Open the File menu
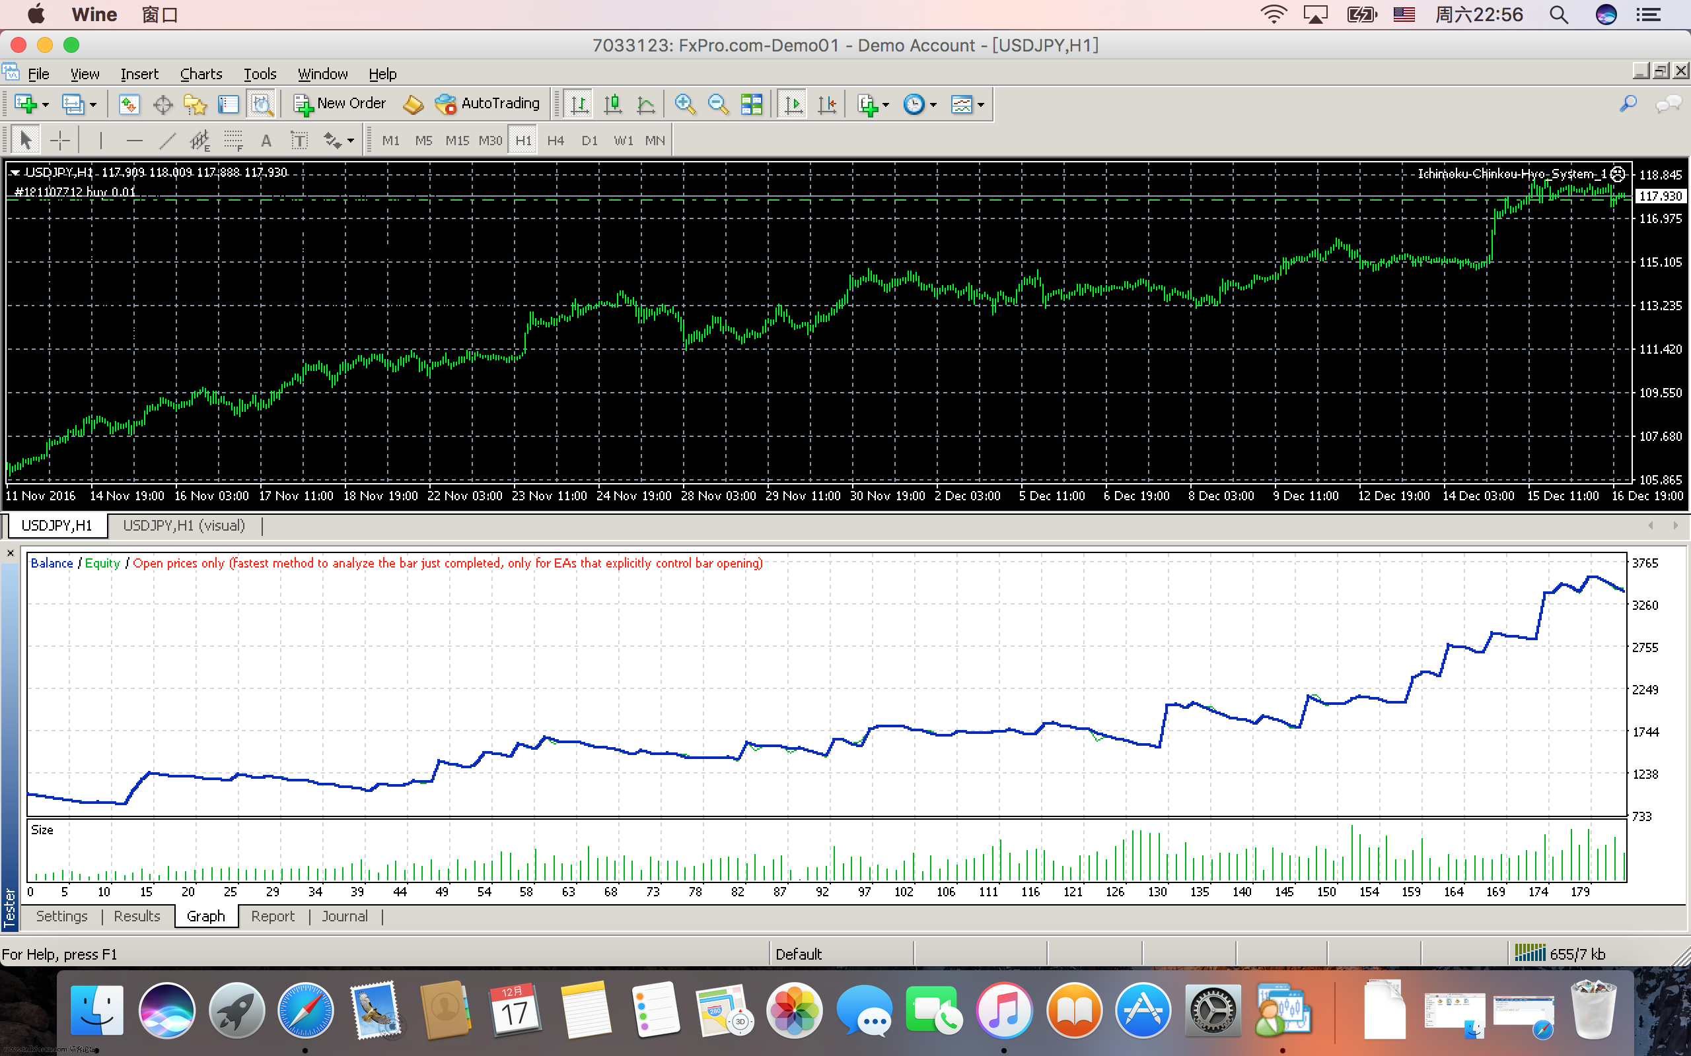The width and height of the screenshot is (1691, 1056). (x=38, y=73)
